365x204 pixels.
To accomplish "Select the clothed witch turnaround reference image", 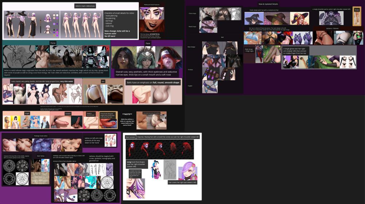I will 31,24.
